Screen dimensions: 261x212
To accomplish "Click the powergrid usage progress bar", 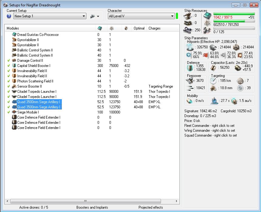I will [x=234, y=21].
